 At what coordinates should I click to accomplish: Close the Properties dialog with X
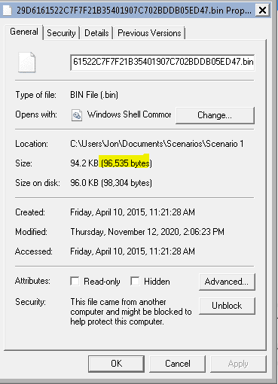click(x=262, y=11)
